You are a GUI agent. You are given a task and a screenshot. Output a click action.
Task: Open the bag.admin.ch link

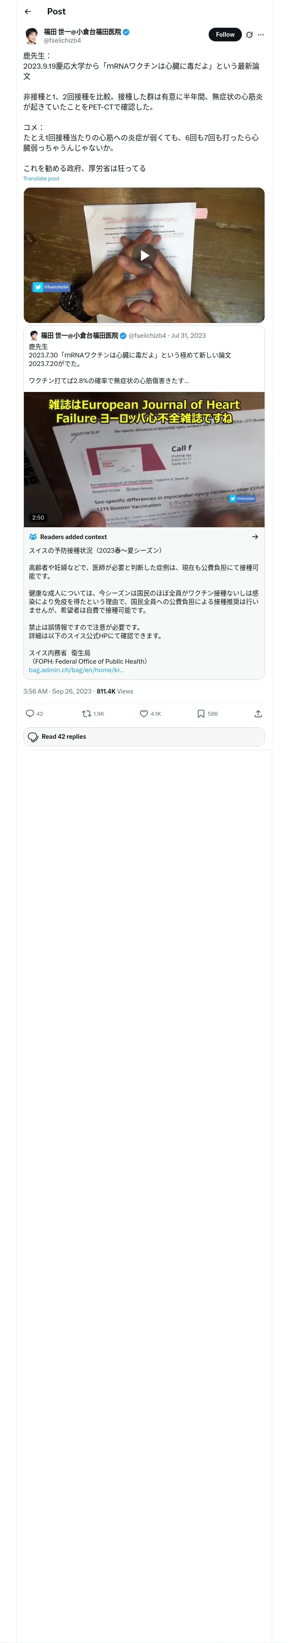tap(76, 670)
